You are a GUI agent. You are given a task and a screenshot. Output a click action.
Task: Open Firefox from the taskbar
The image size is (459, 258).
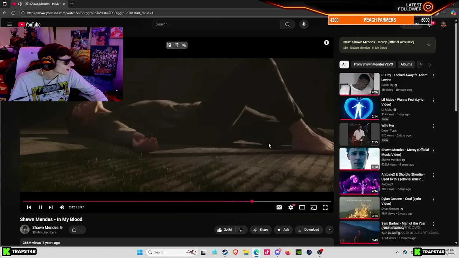pyautogui.click(x=288, y=252)
